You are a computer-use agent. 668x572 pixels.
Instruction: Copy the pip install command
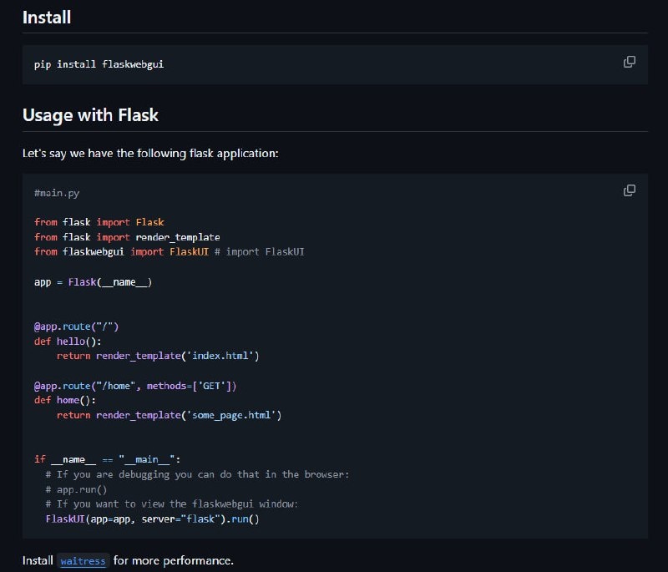(630, 62)
